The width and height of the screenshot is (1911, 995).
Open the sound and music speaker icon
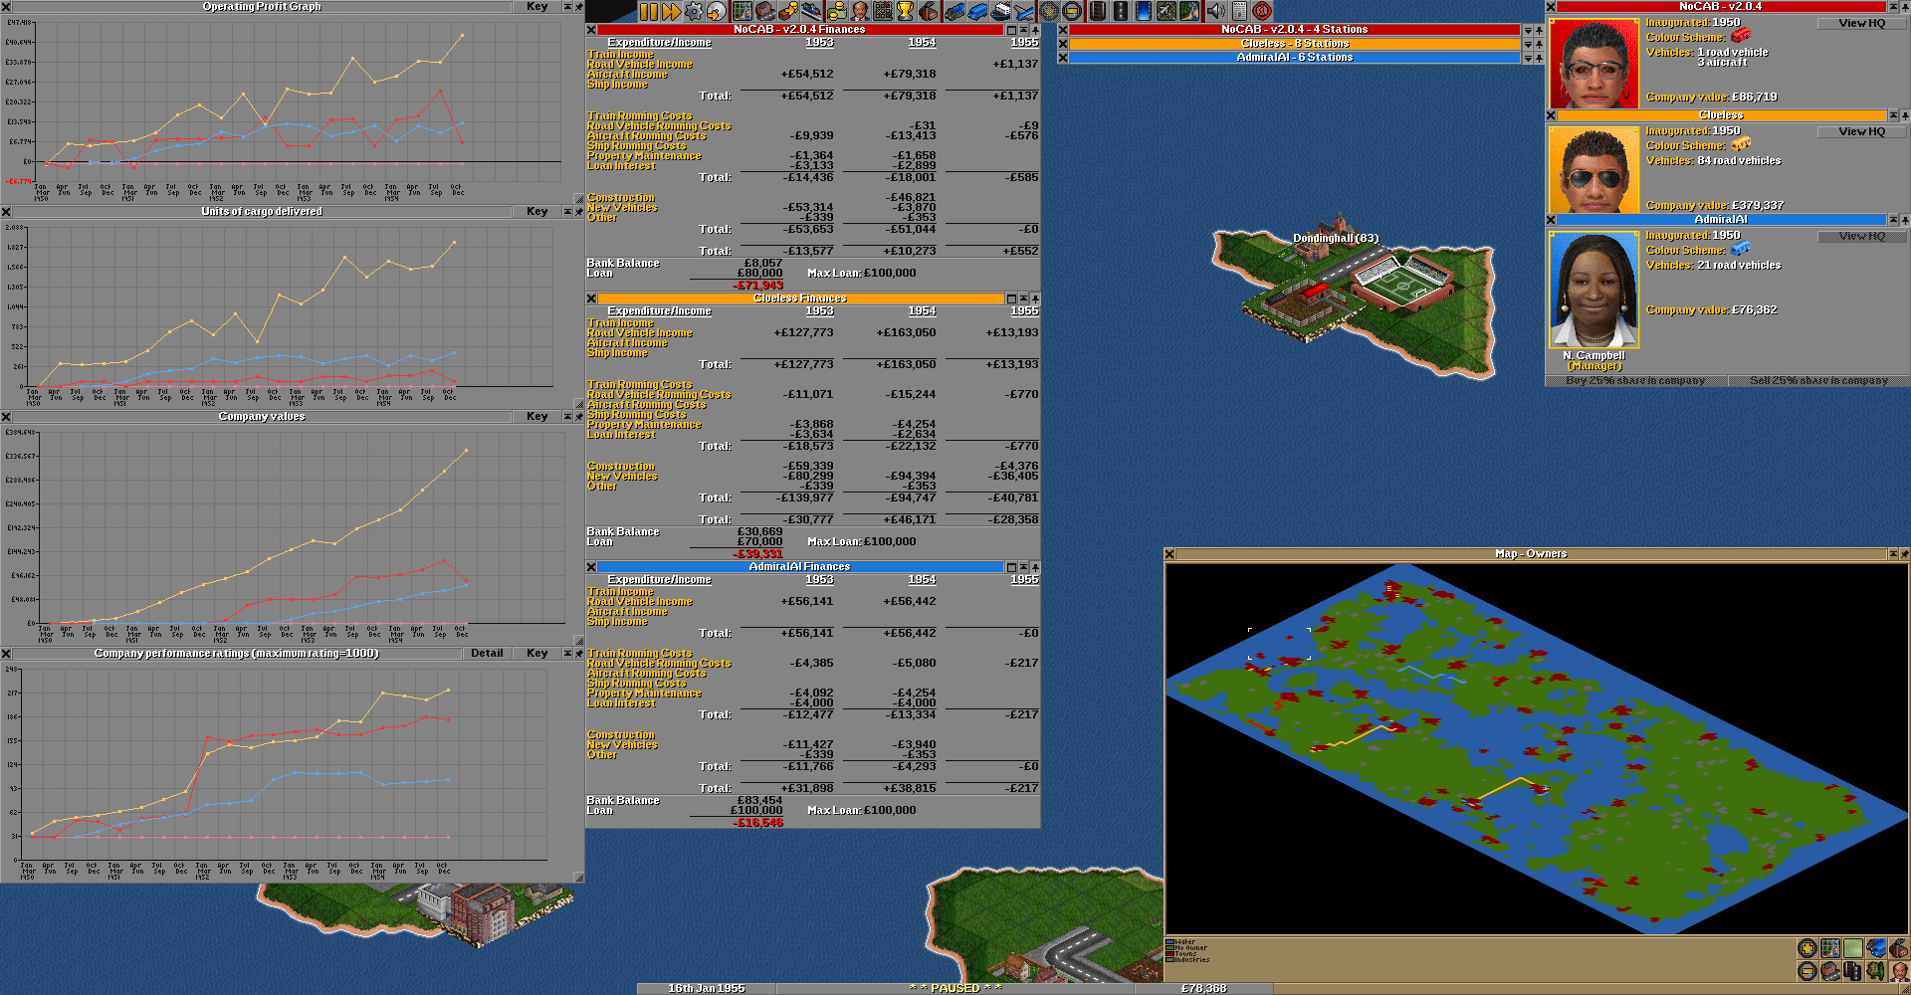1216,11
